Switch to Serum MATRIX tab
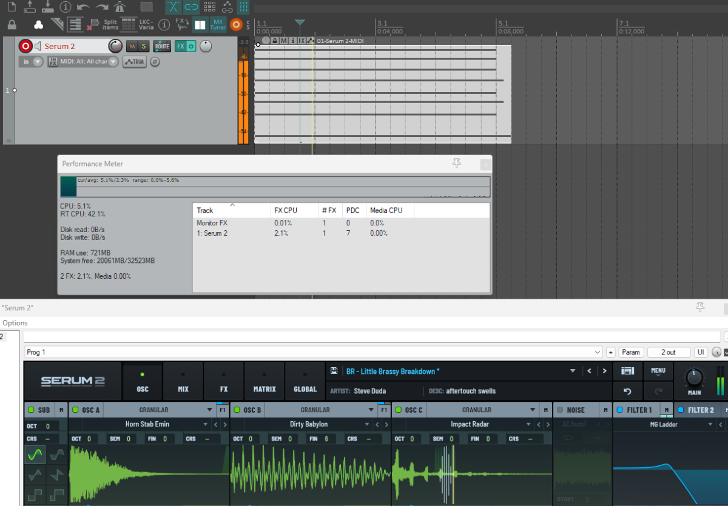The width and height of the screenshot is (728, 506). coord(265,382)
